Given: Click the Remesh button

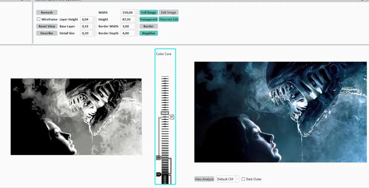Looking at the screenshot, I should click(47, 13).
